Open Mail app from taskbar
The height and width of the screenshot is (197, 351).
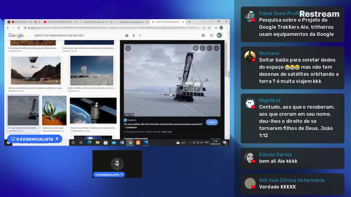114,143
